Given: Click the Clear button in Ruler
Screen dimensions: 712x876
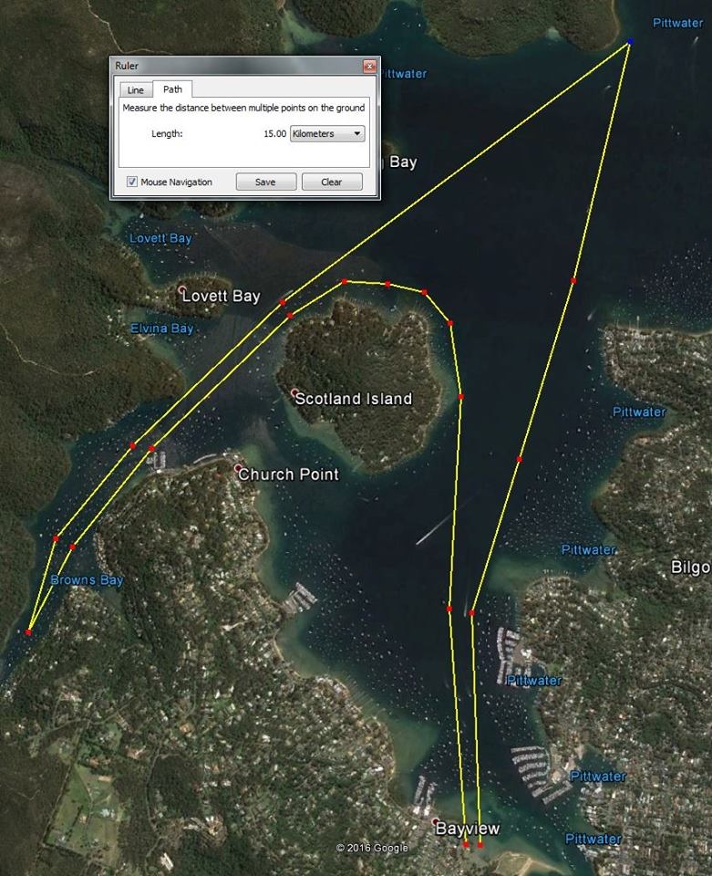Looking at the screenshot, I should pos(332,182).
